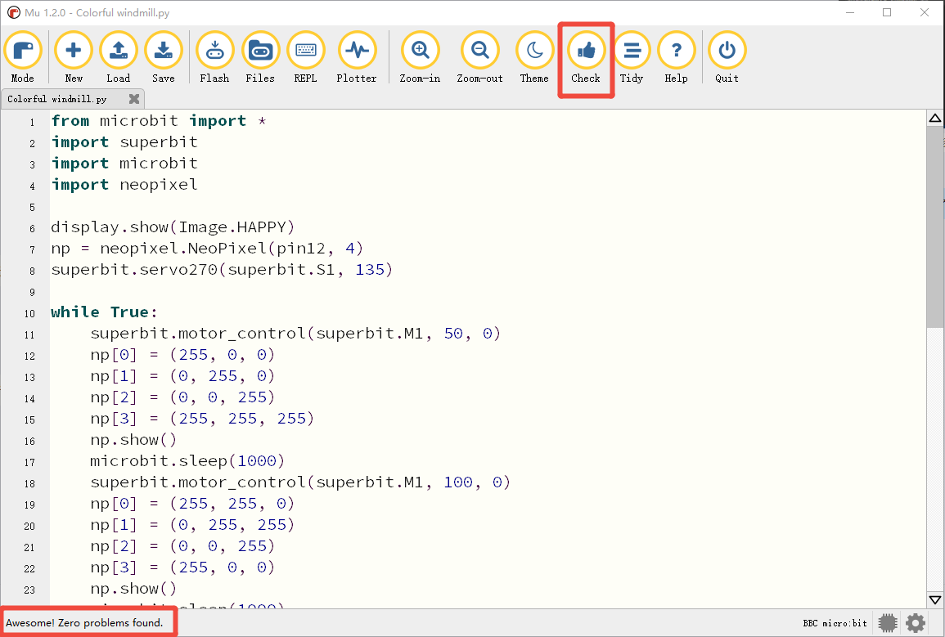This screenshot has width=945, height=637.
Task: Zoom-in the editor text
Action: point(420,58)
